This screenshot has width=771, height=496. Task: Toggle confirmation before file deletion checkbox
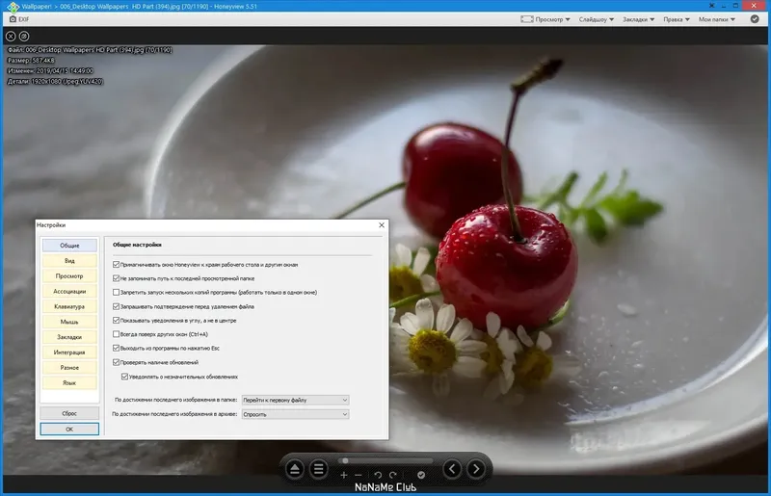click(116, 306)
